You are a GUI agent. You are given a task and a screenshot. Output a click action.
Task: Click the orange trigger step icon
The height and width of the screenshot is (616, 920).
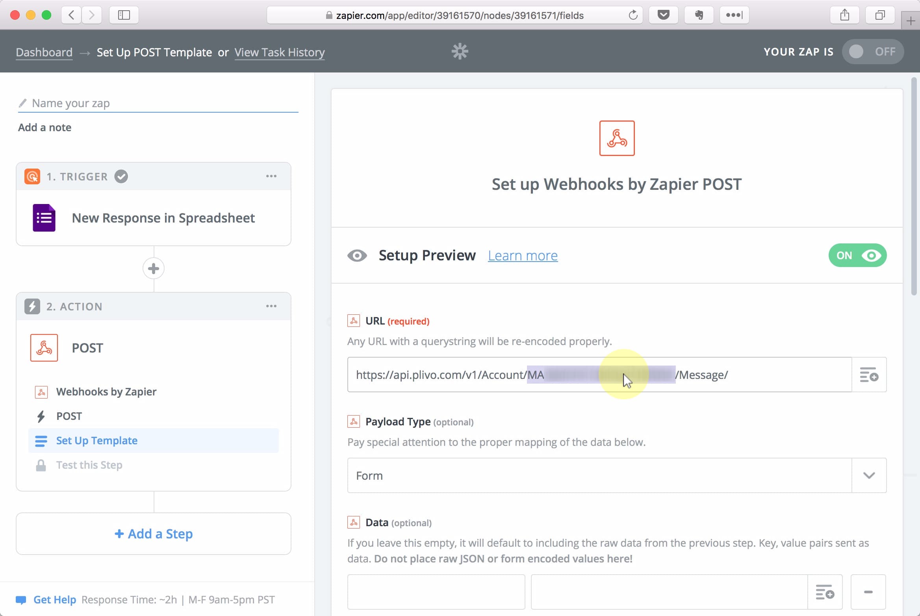32,176
